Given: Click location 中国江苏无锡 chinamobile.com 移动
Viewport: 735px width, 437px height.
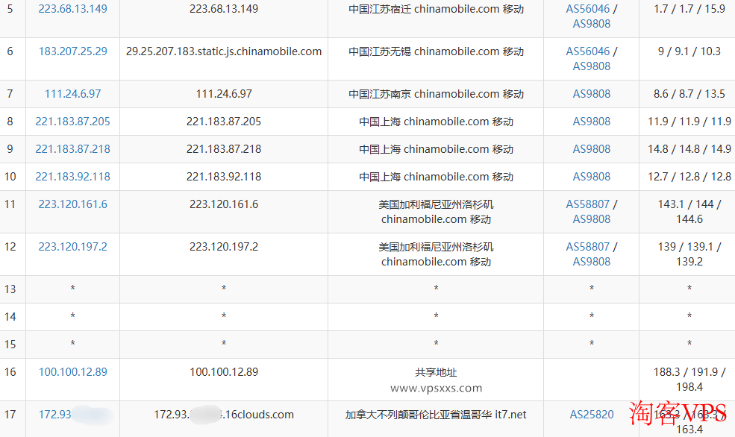Looking at the screenshot, I should pos(436,51).
